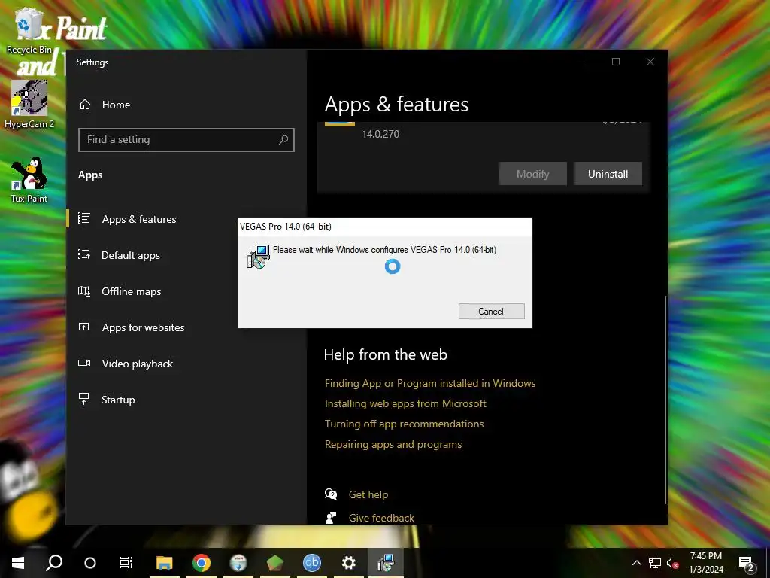Screen dimensions: 770x578
Task: Open Repairing apps and programs link
Action: tap(393, 444)
